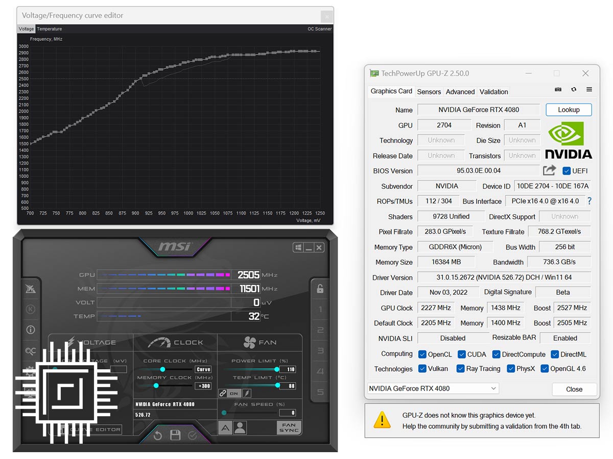Open the Advanced tab in GPU-Z
The height and width of the screenshot is (459, 613).
[460, 92]
